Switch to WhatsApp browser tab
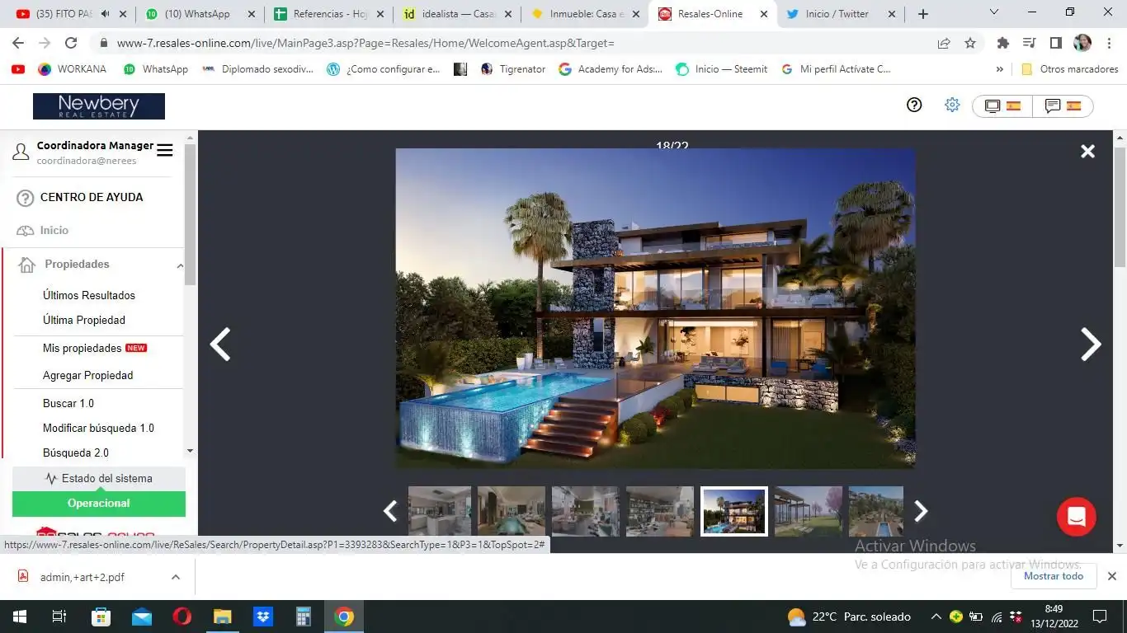Image resolution: width=1127 pixels, height=633 pixels. tap(200, 14)
